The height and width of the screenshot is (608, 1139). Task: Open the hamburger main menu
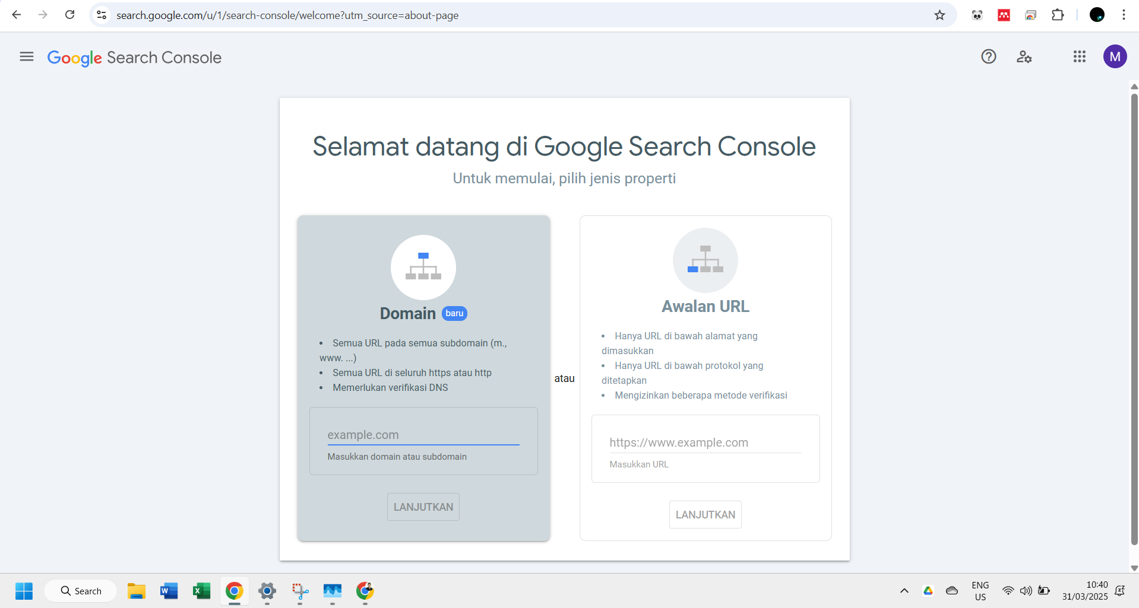click(x=27, y=57)
